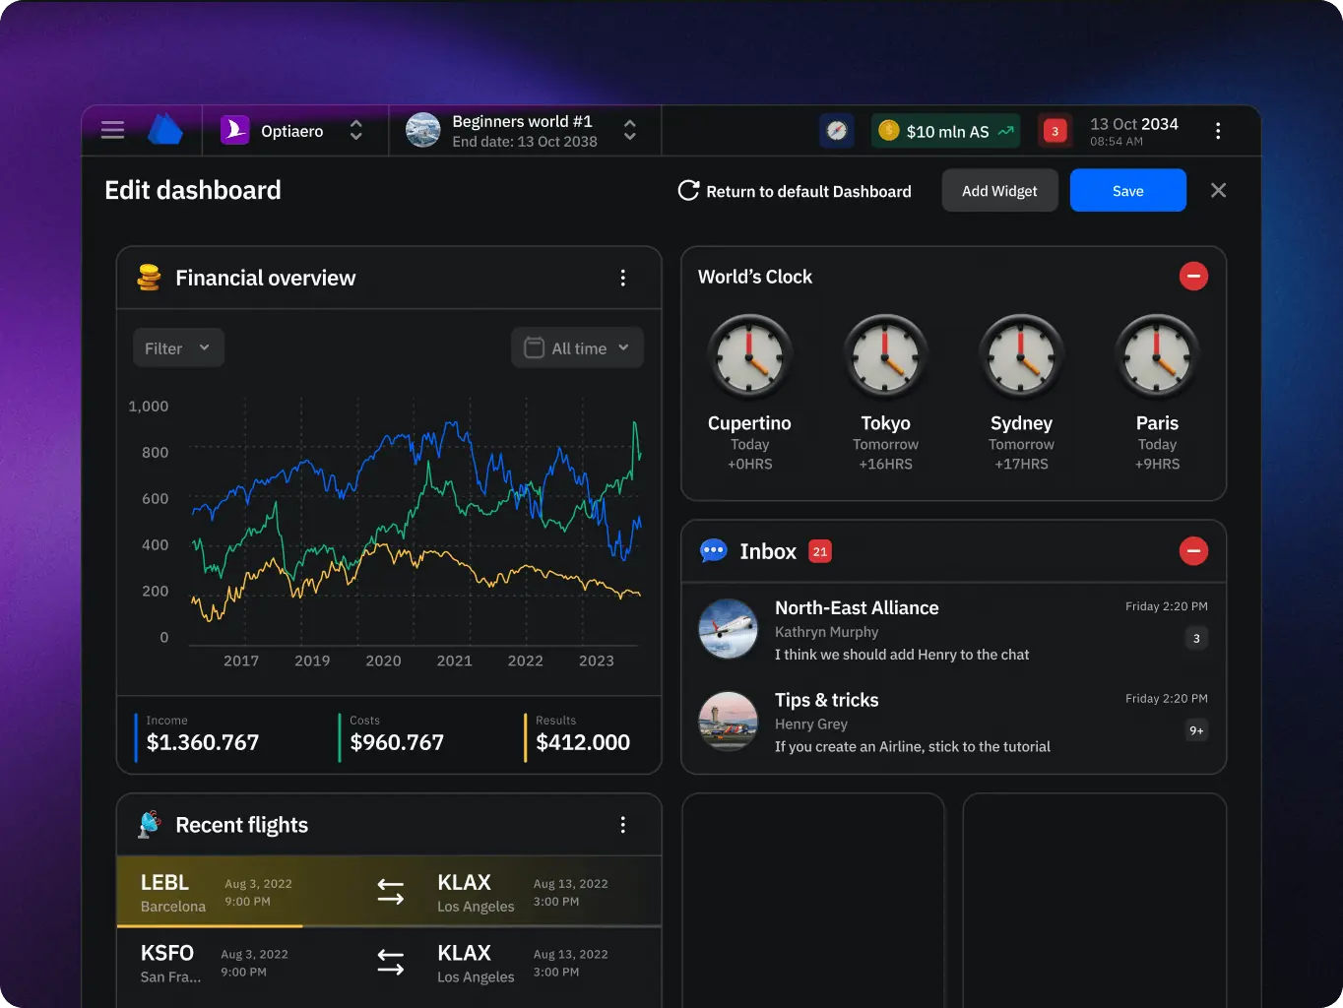
Task: Open Recent flights options menu
Action: pos(622,825)
